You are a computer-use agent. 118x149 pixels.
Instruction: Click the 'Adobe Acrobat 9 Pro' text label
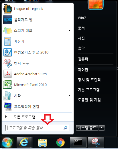click(30, 74)
